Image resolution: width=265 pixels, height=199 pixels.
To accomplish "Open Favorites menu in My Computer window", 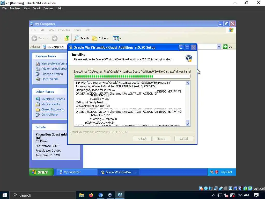I will tap(64, 30).
